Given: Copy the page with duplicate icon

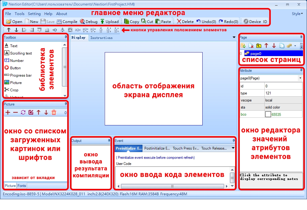Looking at the screenshot, I should 282,46.
